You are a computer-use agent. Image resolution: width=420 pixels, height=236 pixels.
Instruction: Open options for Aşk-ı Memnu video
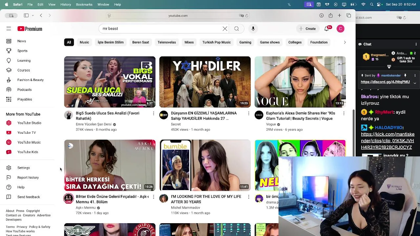[x=153, y=197]
